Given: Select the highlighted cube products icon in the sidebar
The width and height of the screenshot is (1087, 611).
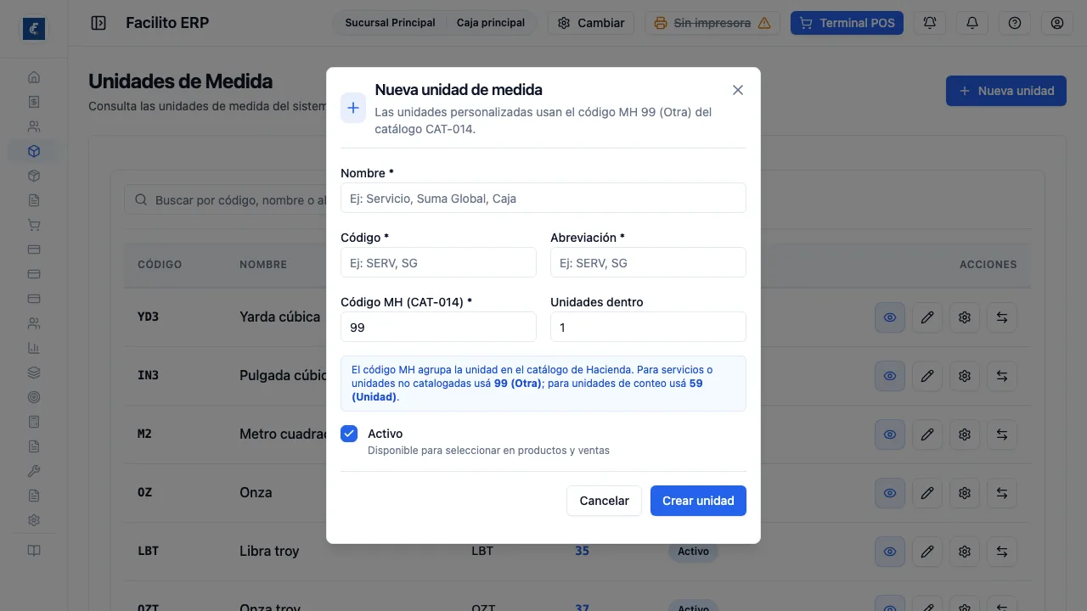Looking at the screenshot, I should point(34,151).
